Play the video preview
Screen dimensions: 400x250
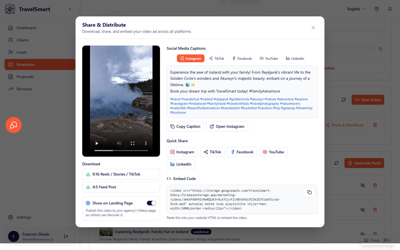point(97,143)
